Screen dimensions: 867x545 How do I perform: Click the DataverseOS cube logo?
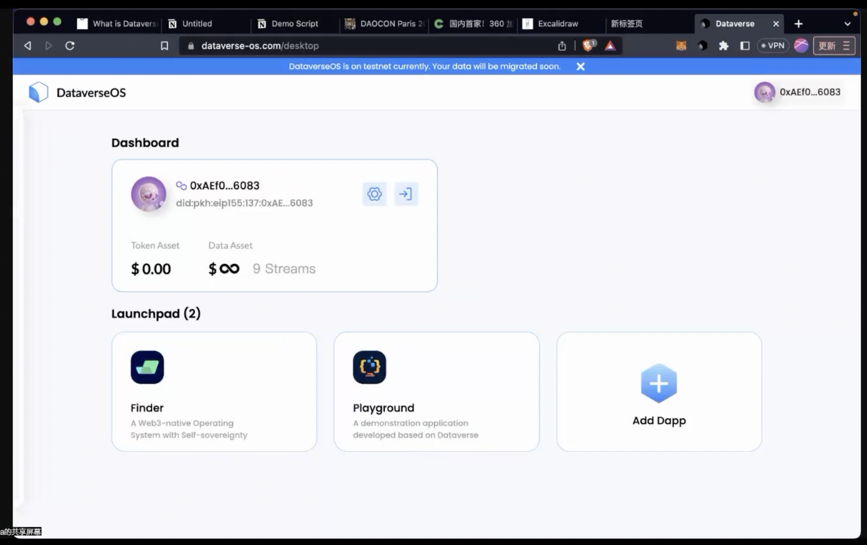(x=38, y=92)
